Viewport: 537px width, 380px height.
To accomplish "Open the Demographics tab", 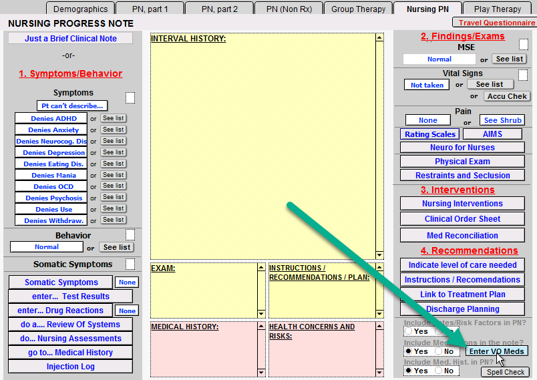I will click(80, 9).
